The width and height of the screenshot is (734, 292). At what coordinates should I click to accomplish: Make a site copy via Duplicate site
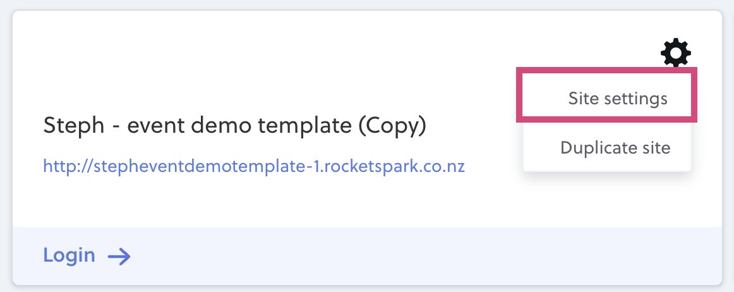606,148
